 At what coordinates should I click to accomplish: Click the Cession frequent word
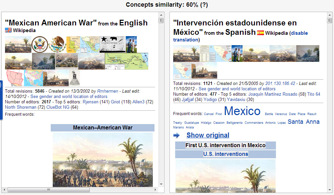click(219, 123)
